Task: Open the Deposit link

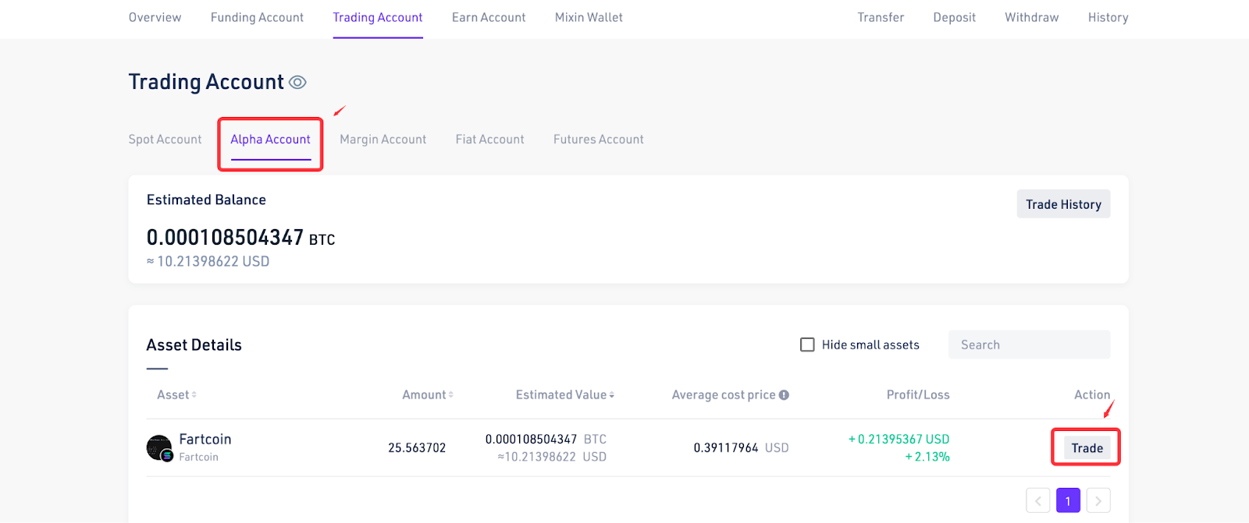Action: coord(954,17)
